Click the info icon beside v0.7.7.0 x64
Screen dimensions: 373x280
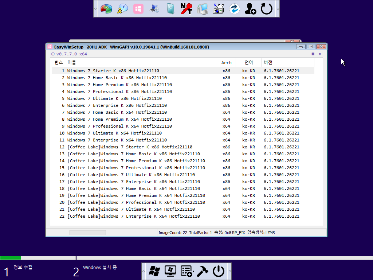[53, 54]
